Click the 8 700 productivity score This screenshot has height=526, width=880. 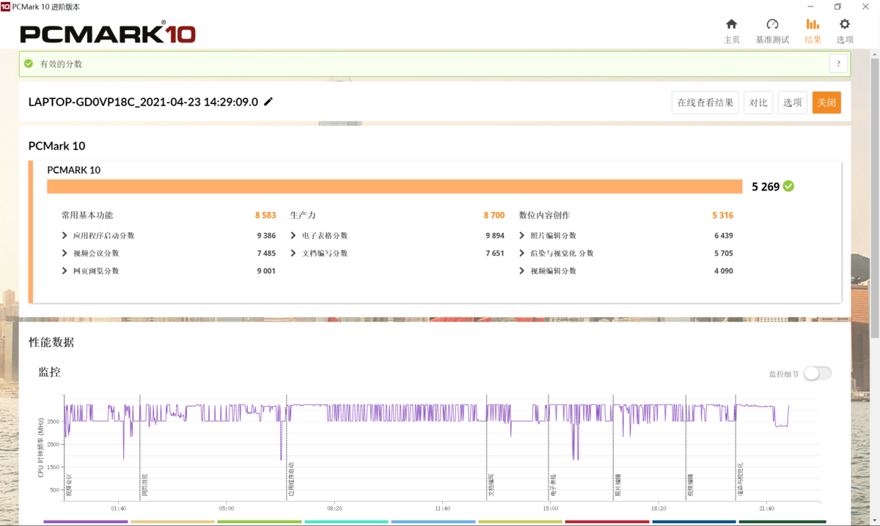pyautogui.click(x=494, y=215)
